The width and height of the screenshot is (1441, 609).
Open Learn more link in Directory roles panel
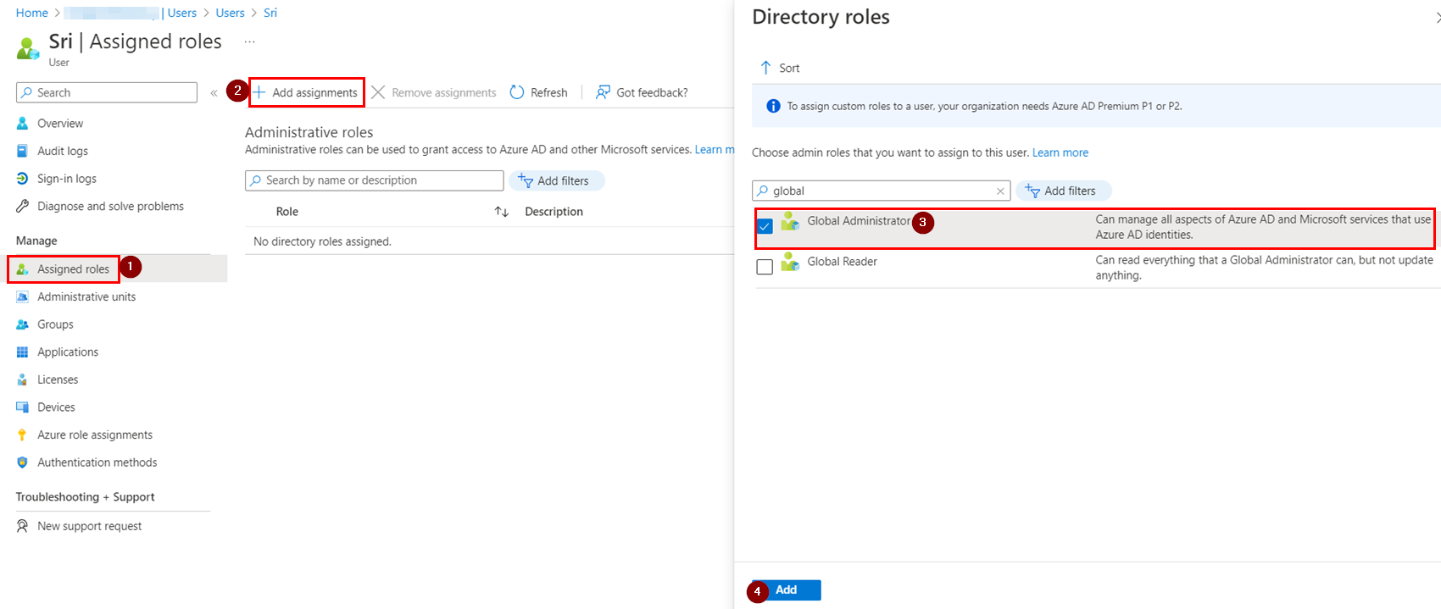click(x=1060, y=152)
